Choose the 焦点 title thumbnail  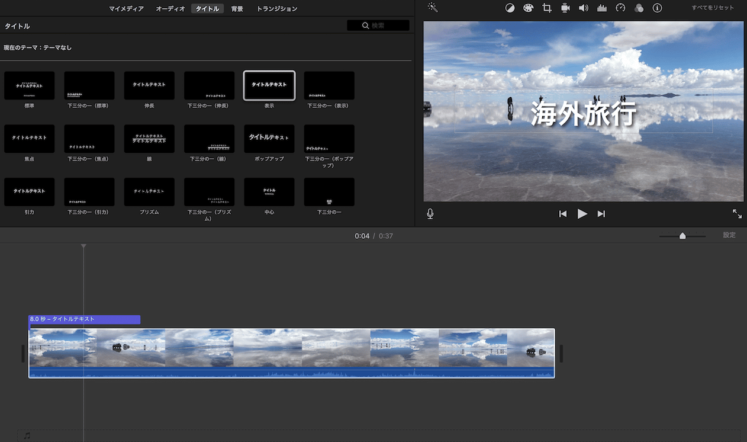(30, 139)
